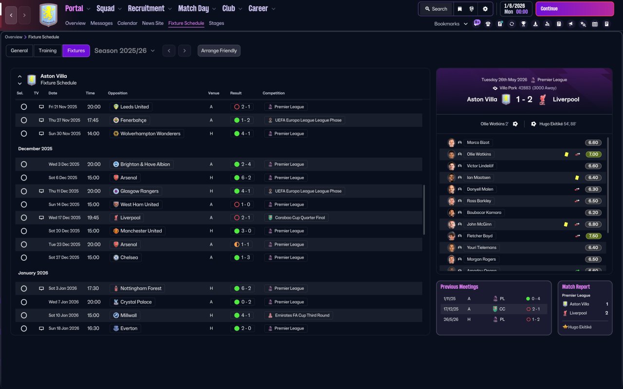The height and width of the screenshot is (389, 623).
Task: Select the Glasgow Rangers fixture radio button
Action: coord(24,191)
